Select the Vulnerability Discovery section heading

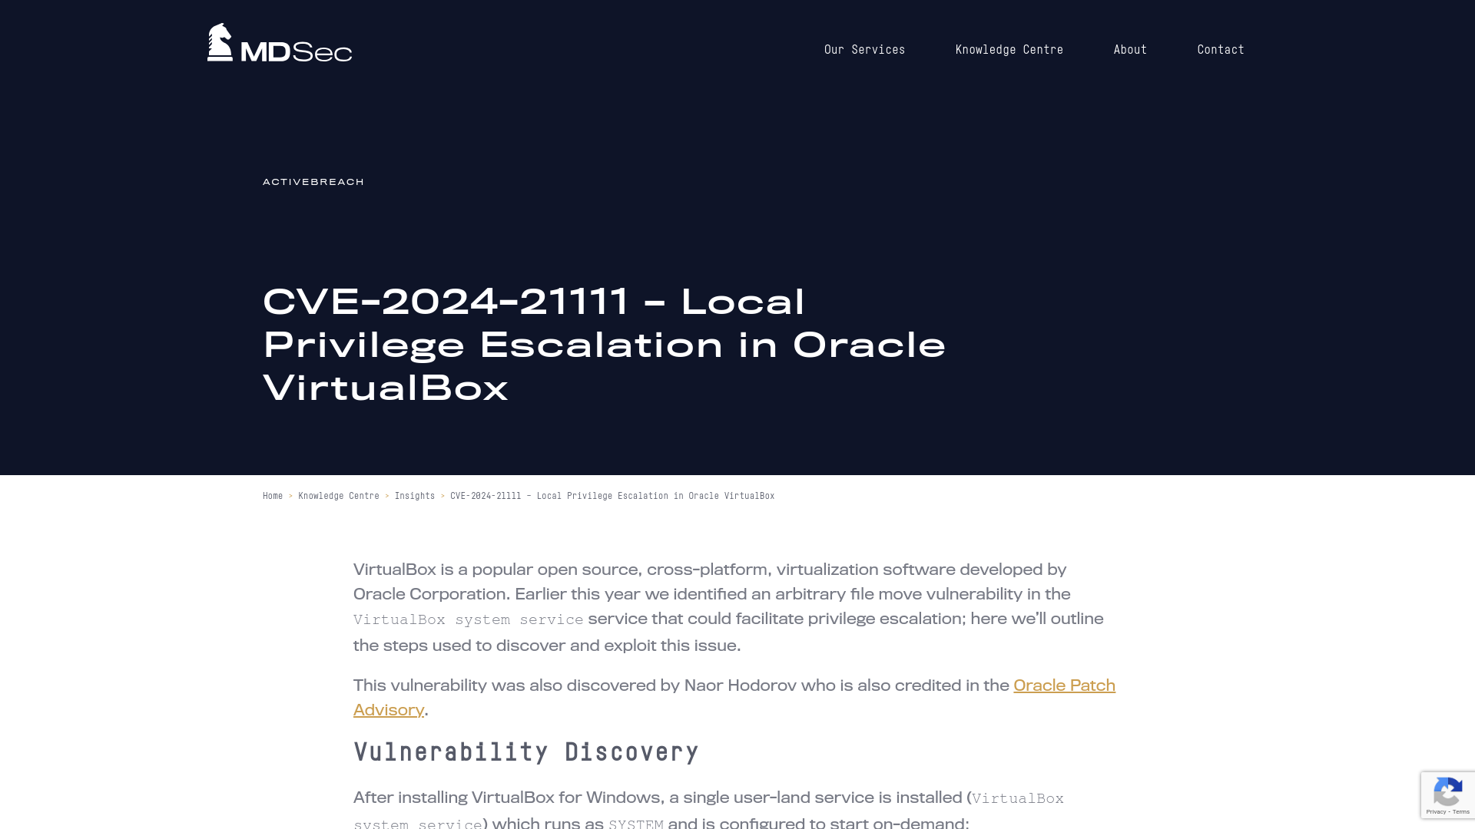[527, 752]
